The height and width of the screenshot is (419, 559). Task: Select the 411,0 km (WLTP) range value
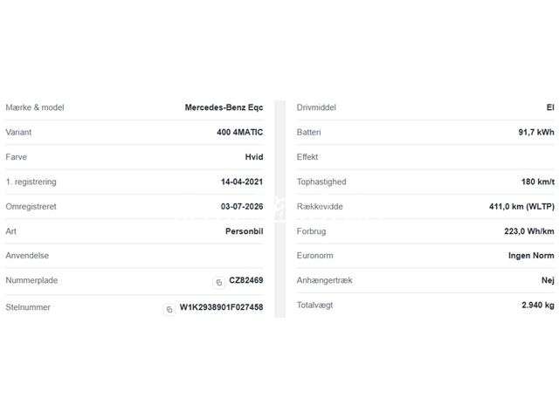point(522,207)
